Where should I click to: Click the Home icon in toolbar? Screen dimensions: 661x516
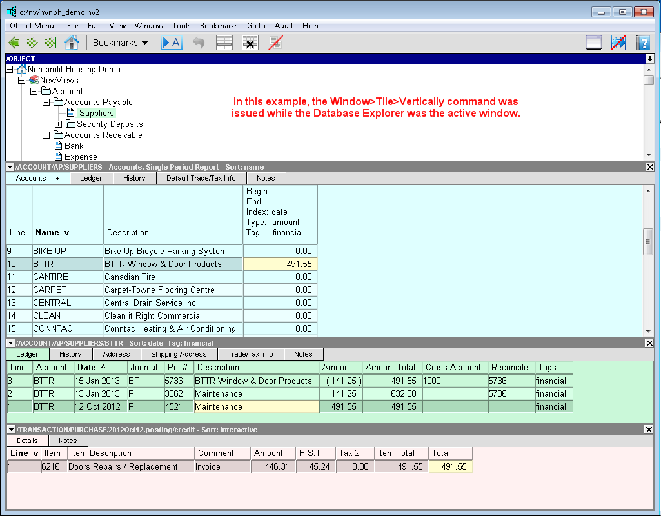(72, 43)
